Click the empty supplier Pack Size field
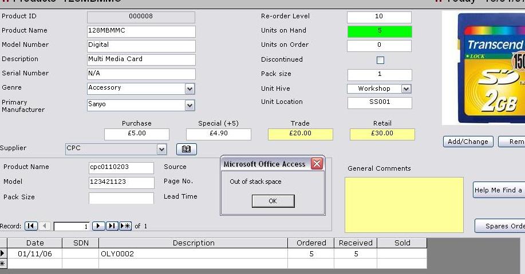525x274 pixels. [121, 198]
